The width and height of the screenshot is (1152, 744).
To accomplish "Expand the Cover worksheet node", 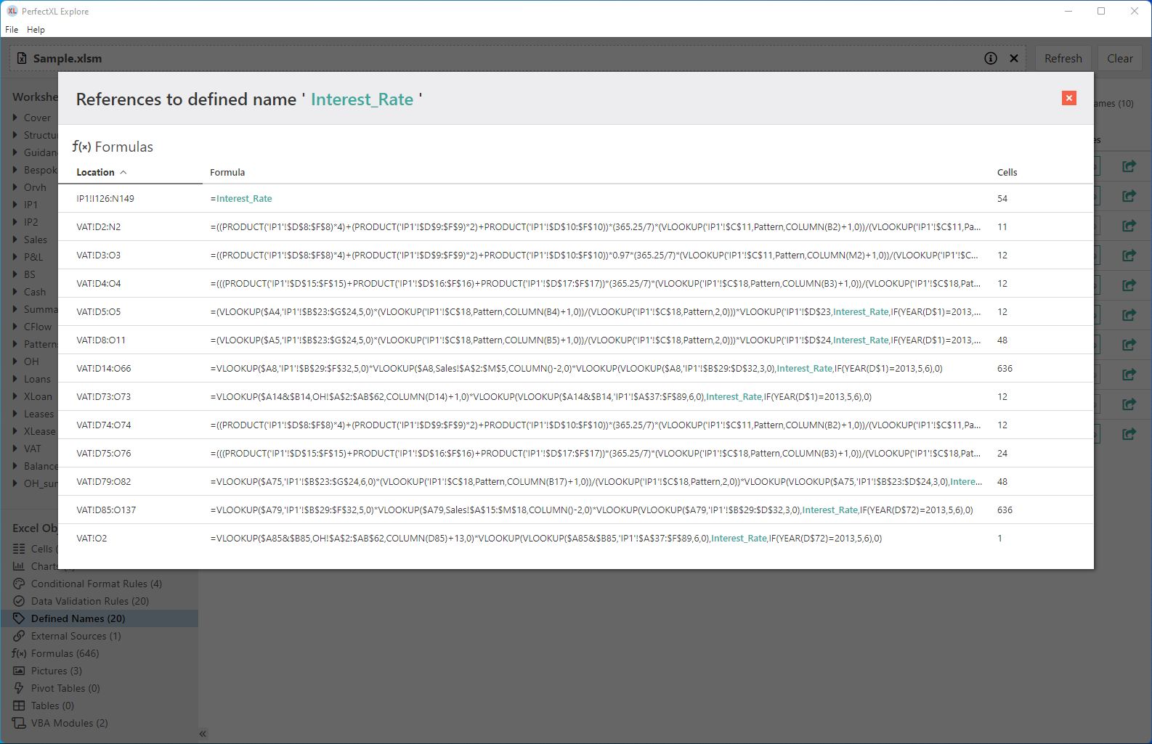I will click(x=15, y=117).
